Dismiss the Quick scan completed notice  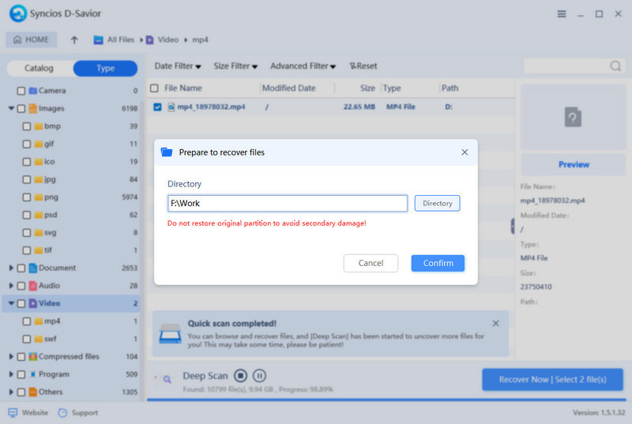point(495,324)
